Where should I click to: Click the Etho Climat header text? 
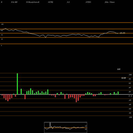coord(110,2)
